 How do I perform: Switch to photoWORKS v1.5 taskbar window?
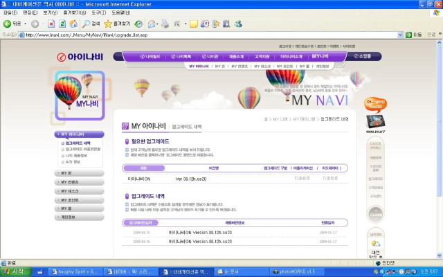pyautogui.click(x=297, y=271)
